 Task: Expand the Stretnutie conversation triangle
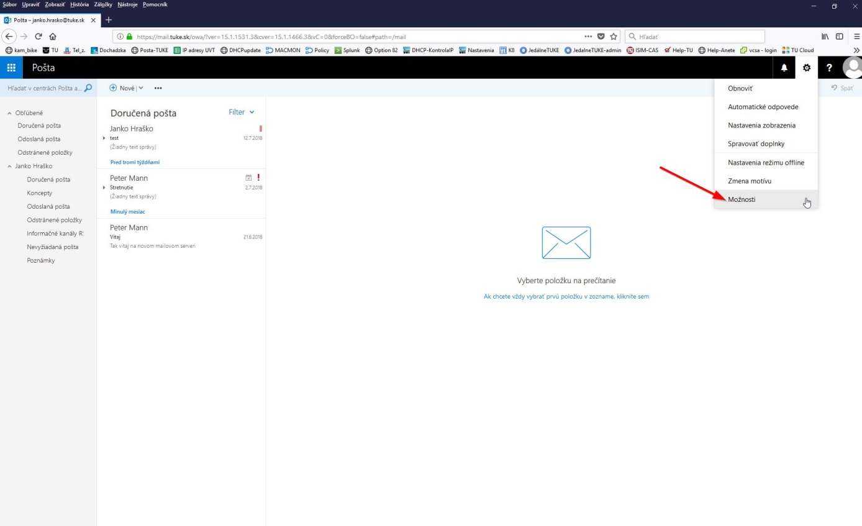pyautogui.click(x=104, y=187)
